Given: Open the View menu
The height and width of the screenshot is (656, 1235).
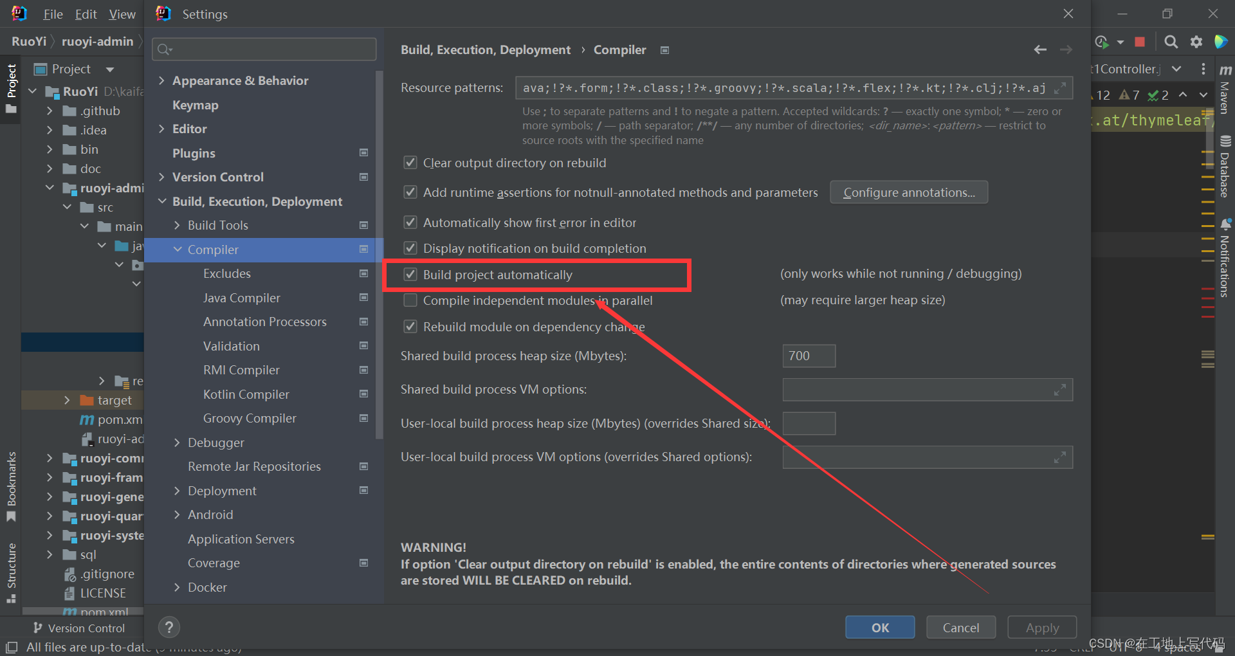Looking at the screenshot, I should click(x=122, y=14).
